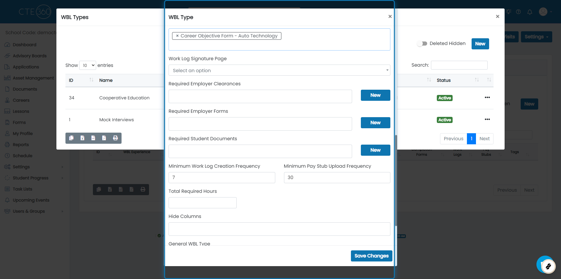The width and height of the screenshot is (561, 279).
Task: Click Minimum Work Log Creation Frequency field
Action: pos(222,178)
